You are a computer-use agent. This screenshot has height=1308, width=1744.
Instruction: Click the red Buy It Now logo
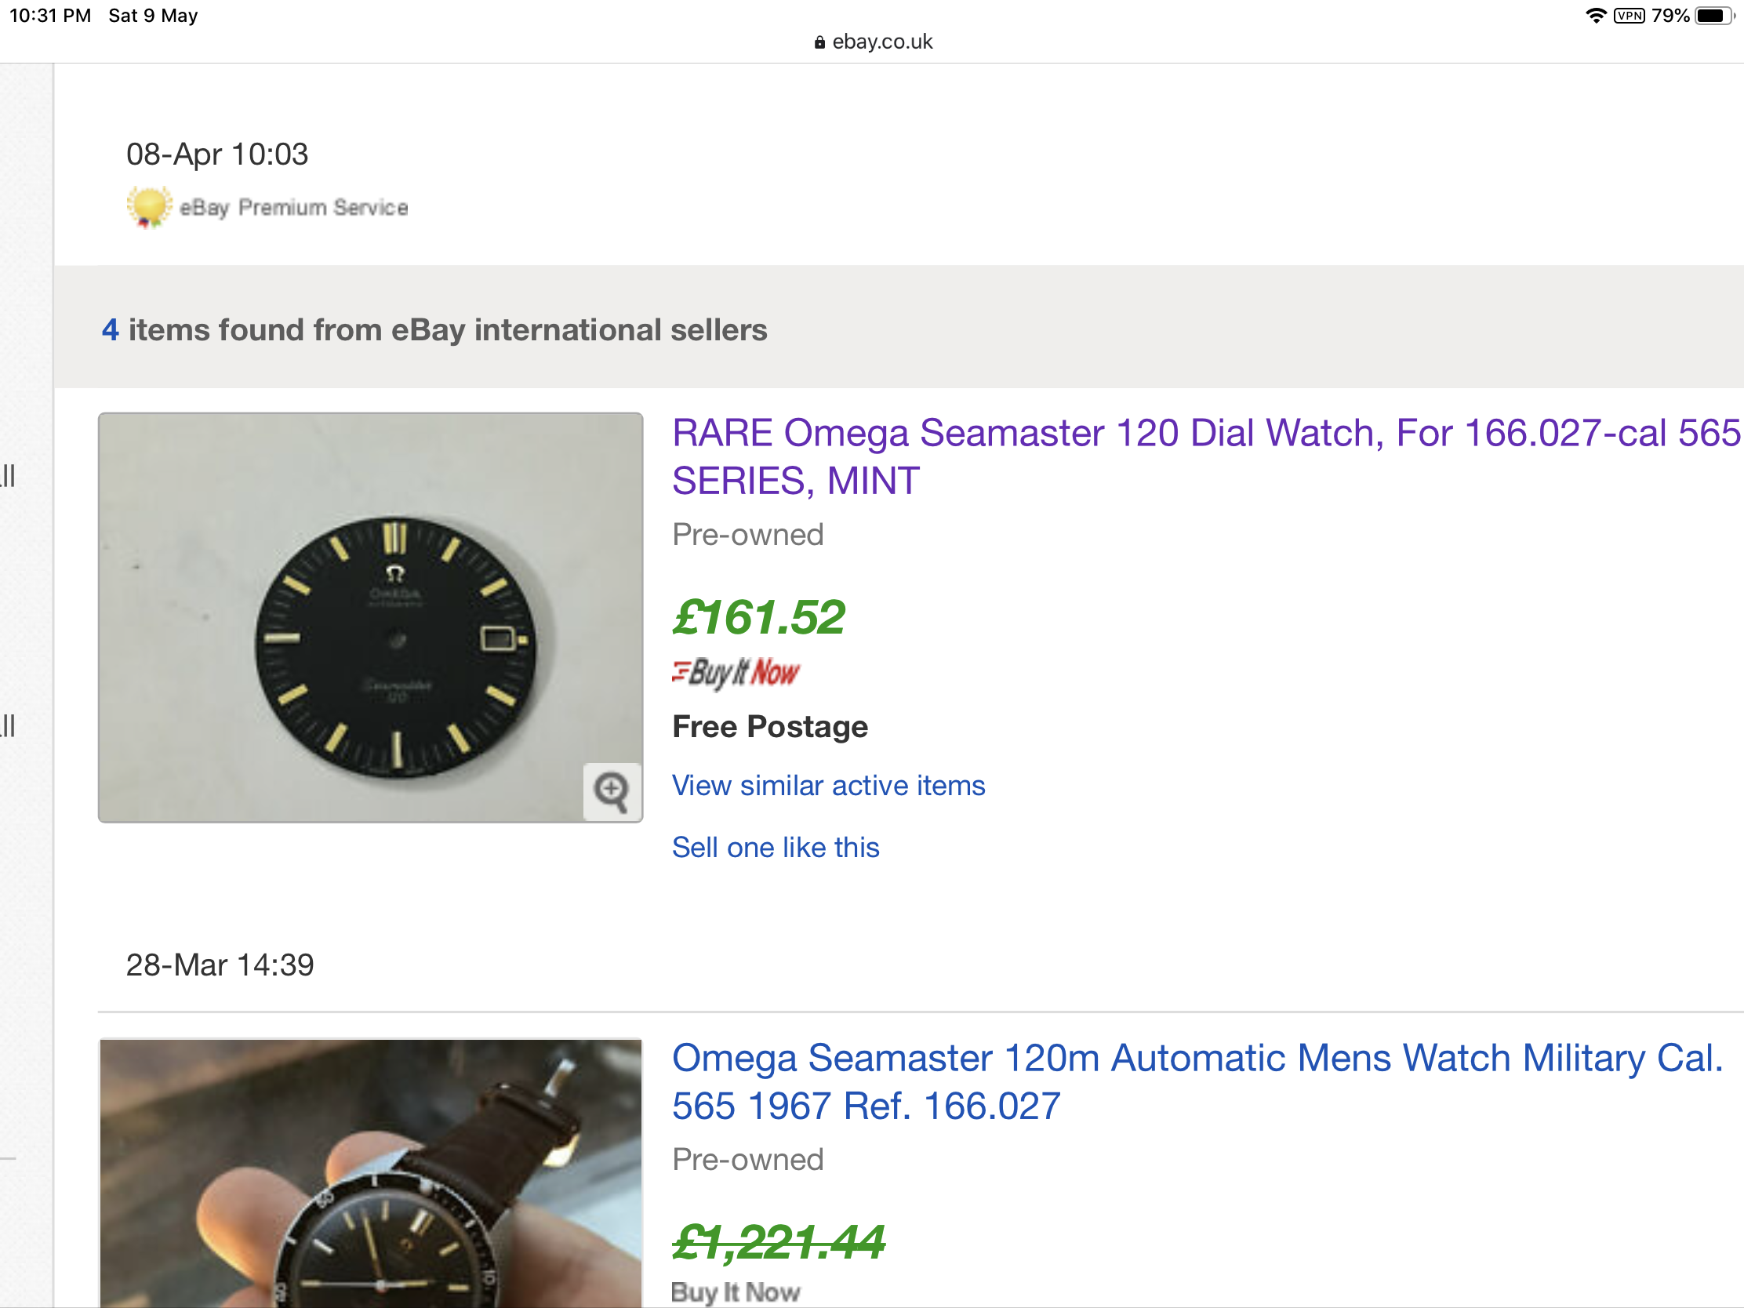[736, 673]
